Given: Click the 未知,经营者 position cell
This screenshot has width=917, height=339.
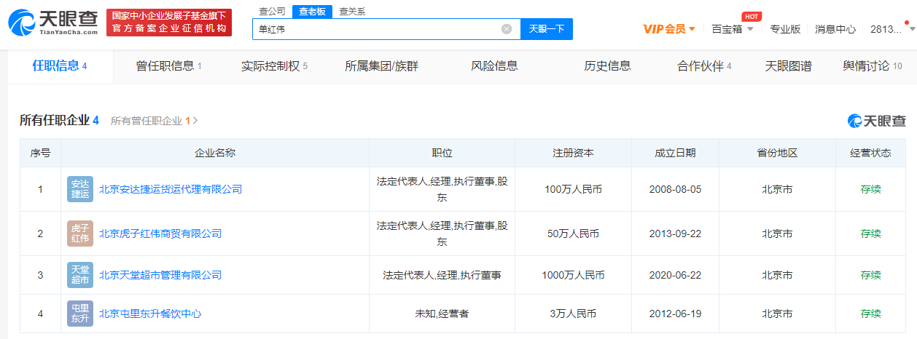Looking at the screenshot, I should (442, 314).
